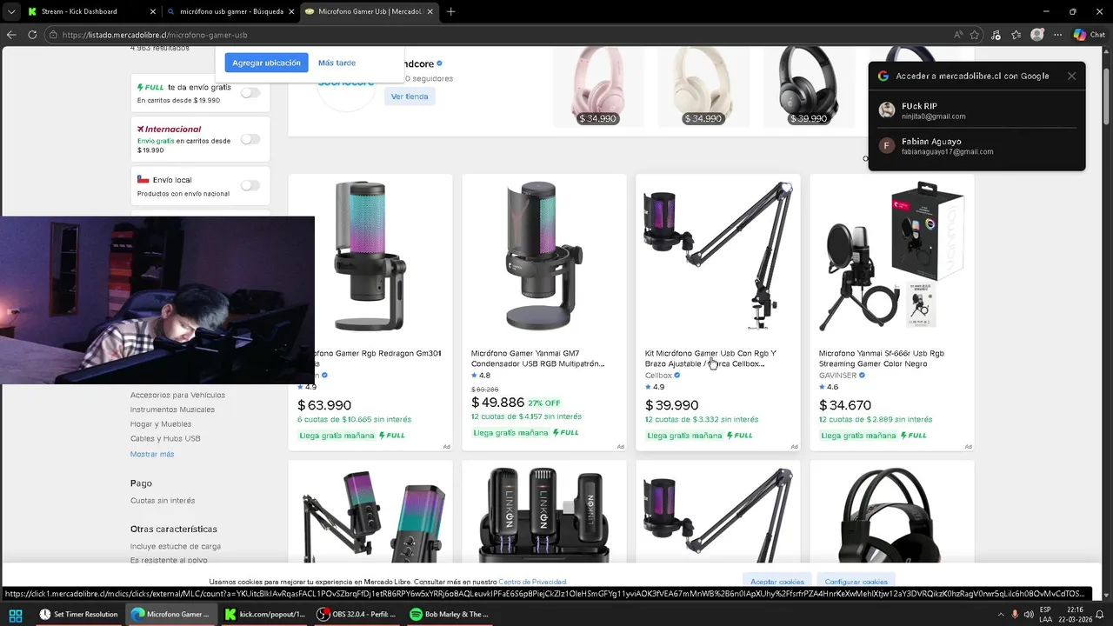Click the Configurar cookies button
Screen dimensions: 1113x626
click(856, 582)
